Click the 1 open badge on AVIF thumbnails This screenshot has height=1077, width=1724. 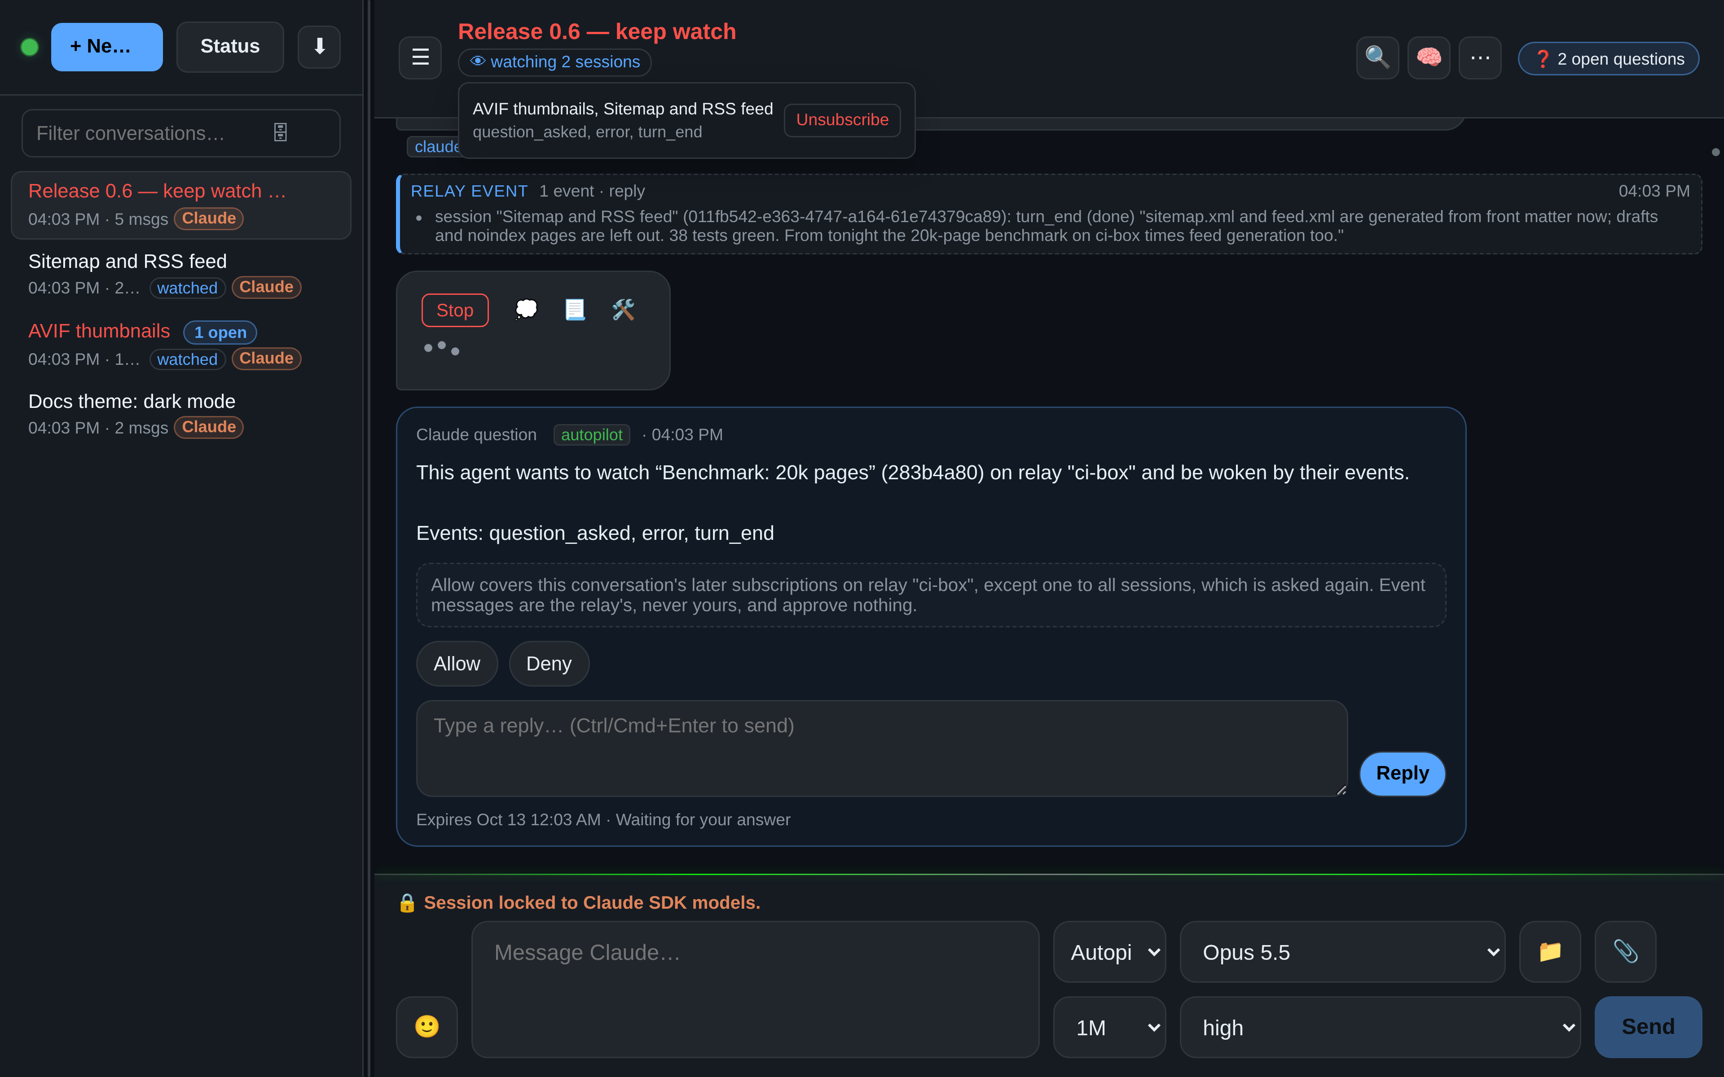(220, 332)
